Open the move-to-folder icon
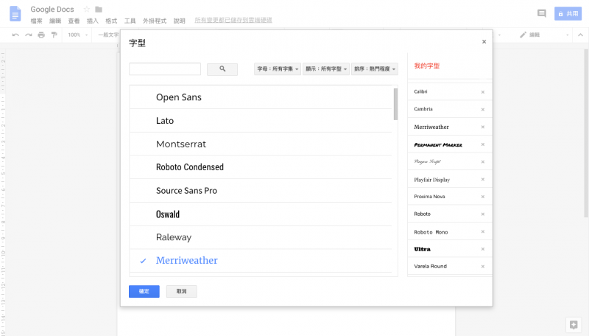589x336 pixels. pos(99,9)
